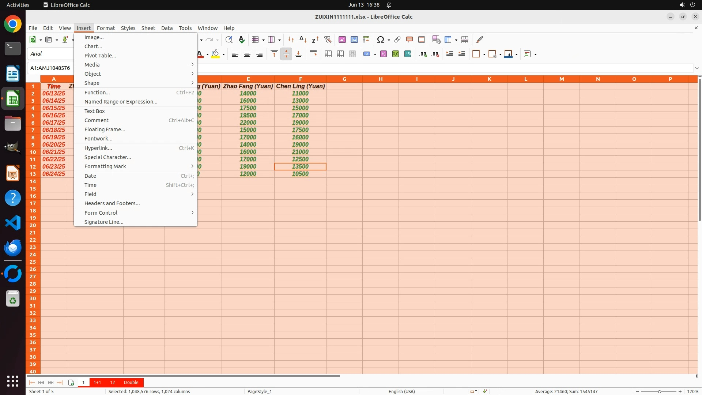Click the Add Decimal Place icon

coord(423,54)
